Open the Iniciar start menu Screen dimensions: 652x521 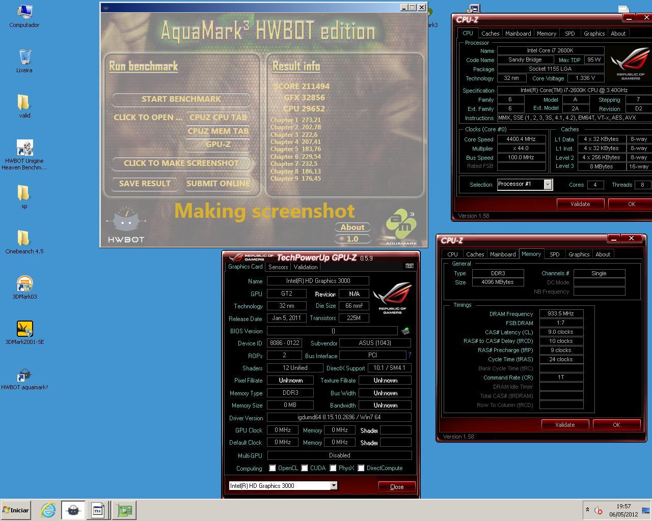[x=16, y=510]
